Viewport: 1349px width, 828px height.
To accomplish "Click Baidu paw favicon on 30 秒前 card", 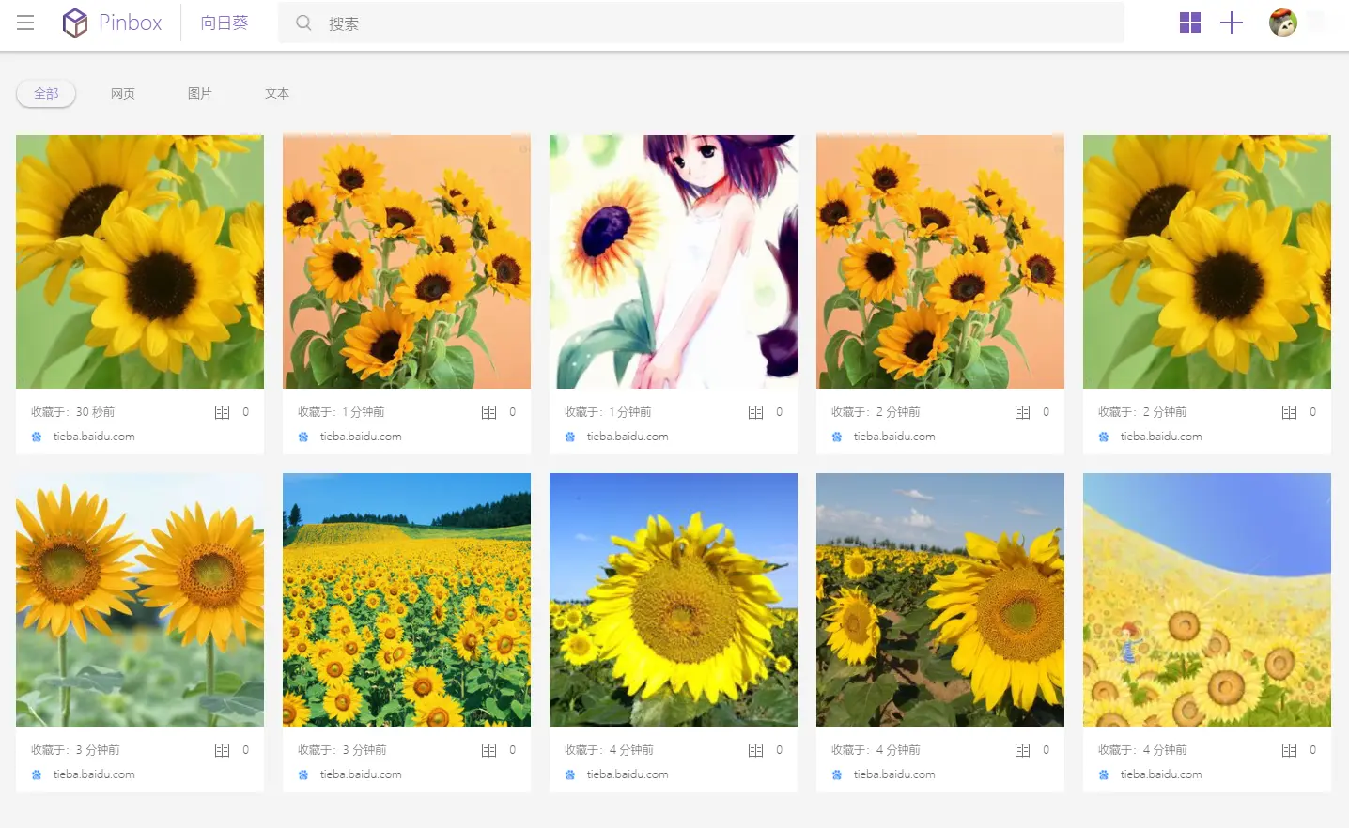I will [37, 437].
